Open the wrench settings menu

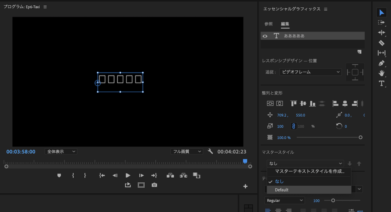click(x=210, y=151)
